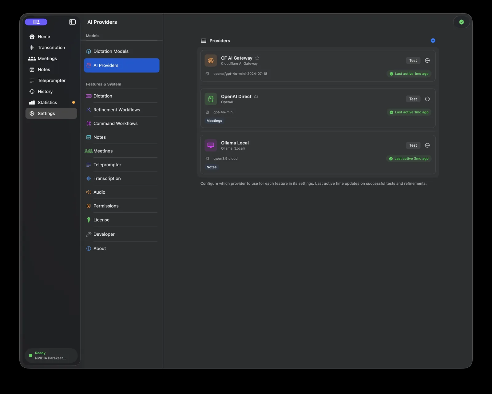Click the Settings gear icon
492x394 pixels.
(x=32, y=113)
